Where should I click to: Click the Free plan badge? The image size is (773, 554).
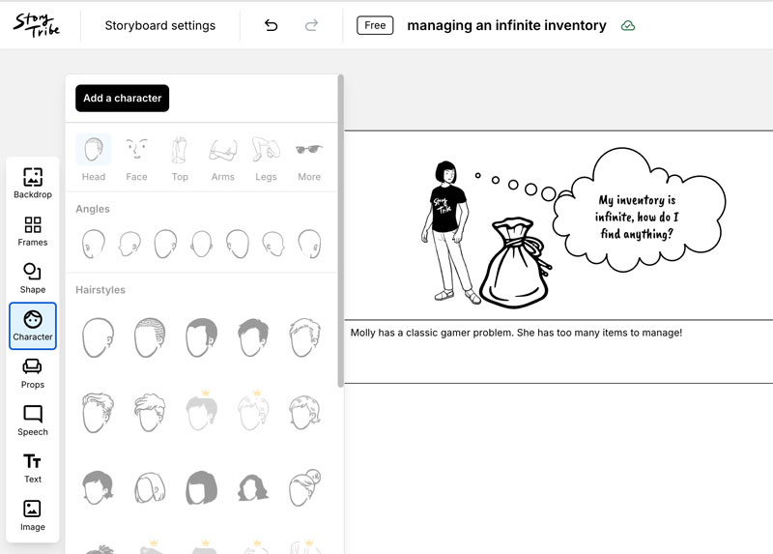coord(375,25)
